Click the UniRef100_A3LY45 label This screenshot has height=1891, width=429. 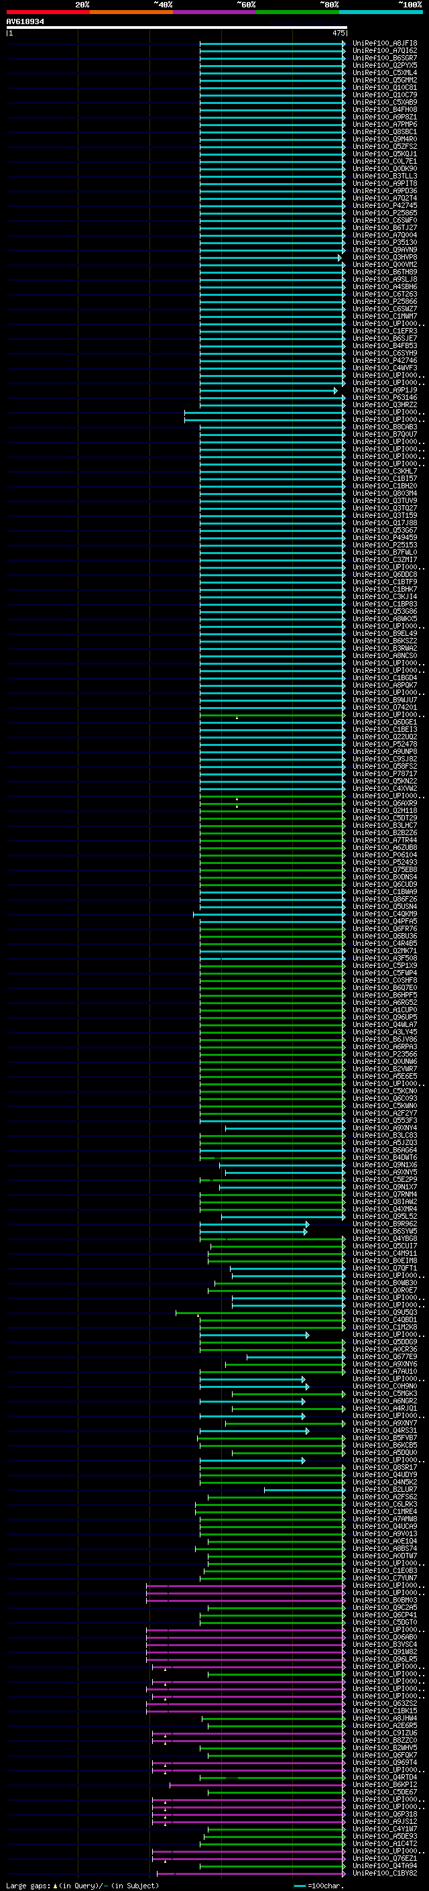[x=385, y=1032]
